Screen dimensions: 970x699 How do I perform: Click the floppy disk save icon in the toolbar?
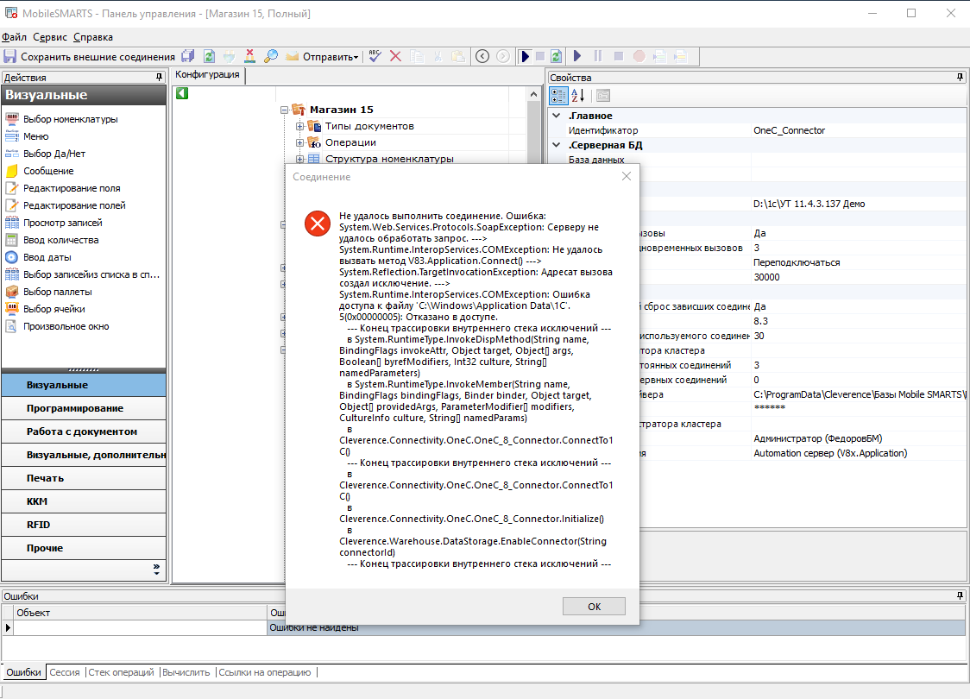pyautogui.click(x=9, y=56)
